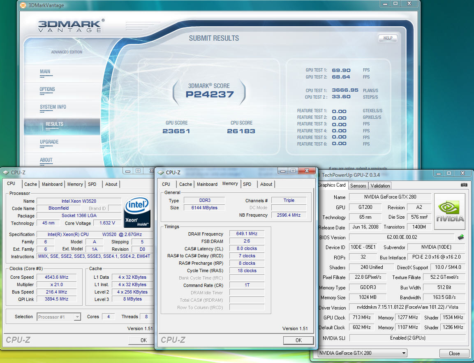Click the processor Name field Intel Xeon W3520

tap(79, 201)
